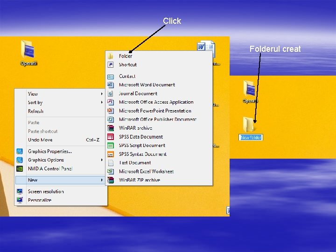336x252 pixels.
Task: Expand the Graphics Options submenu arrow
Action: (102, 160)
